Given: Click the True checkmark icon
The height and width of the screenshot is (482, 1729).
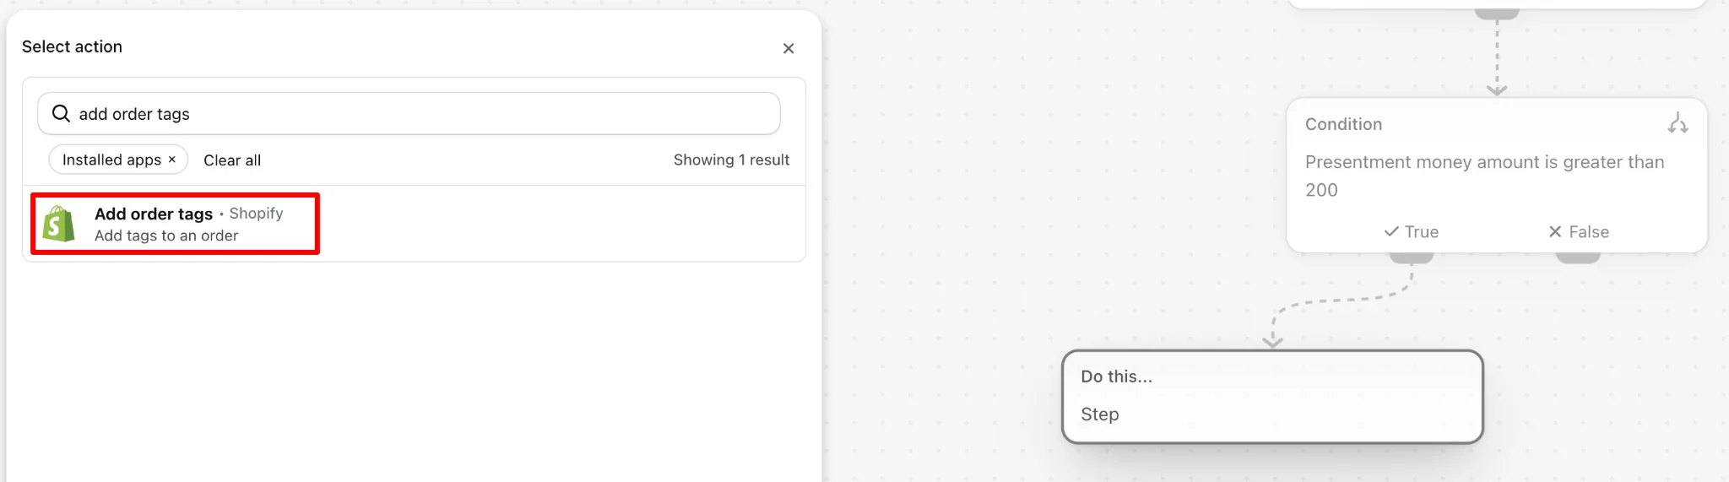Looking at the screenshot, I should (1391, 231).
